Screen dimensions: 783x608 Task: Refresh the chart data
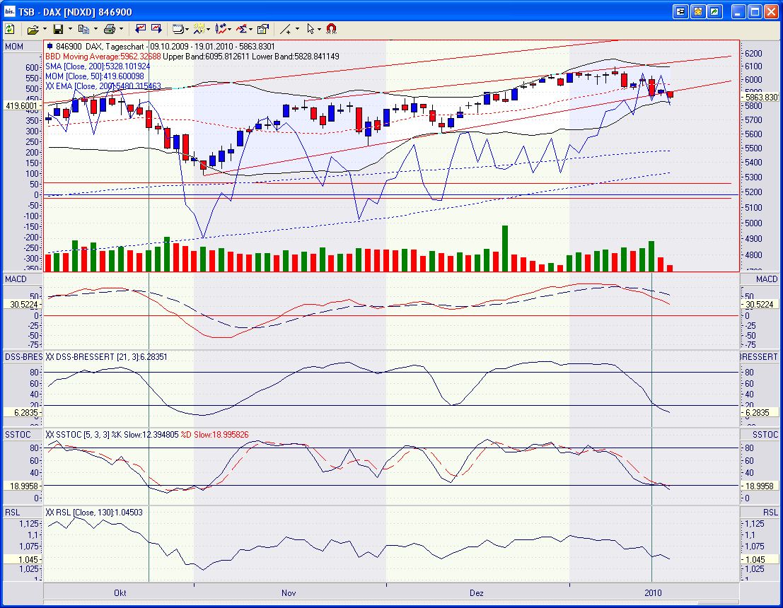pyautogui.click(x=9, y=29)
